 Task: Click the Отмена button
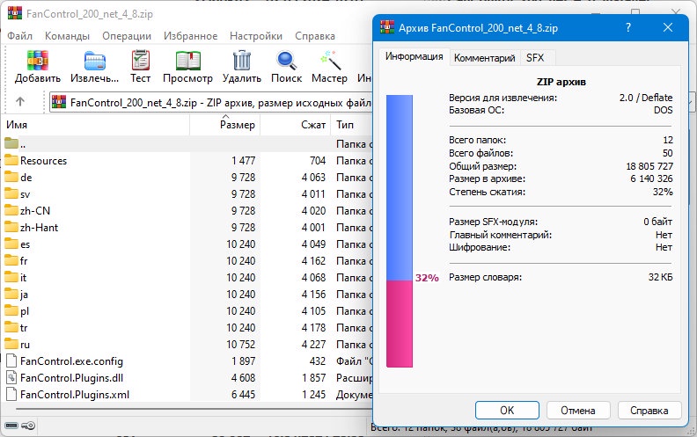[578, 411]
